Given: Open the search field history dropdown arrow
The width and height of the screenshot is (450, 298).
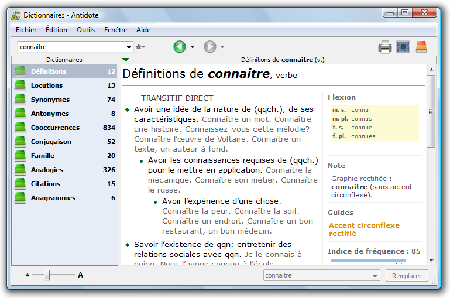Looking at the screenshot, I should point(129,47).
